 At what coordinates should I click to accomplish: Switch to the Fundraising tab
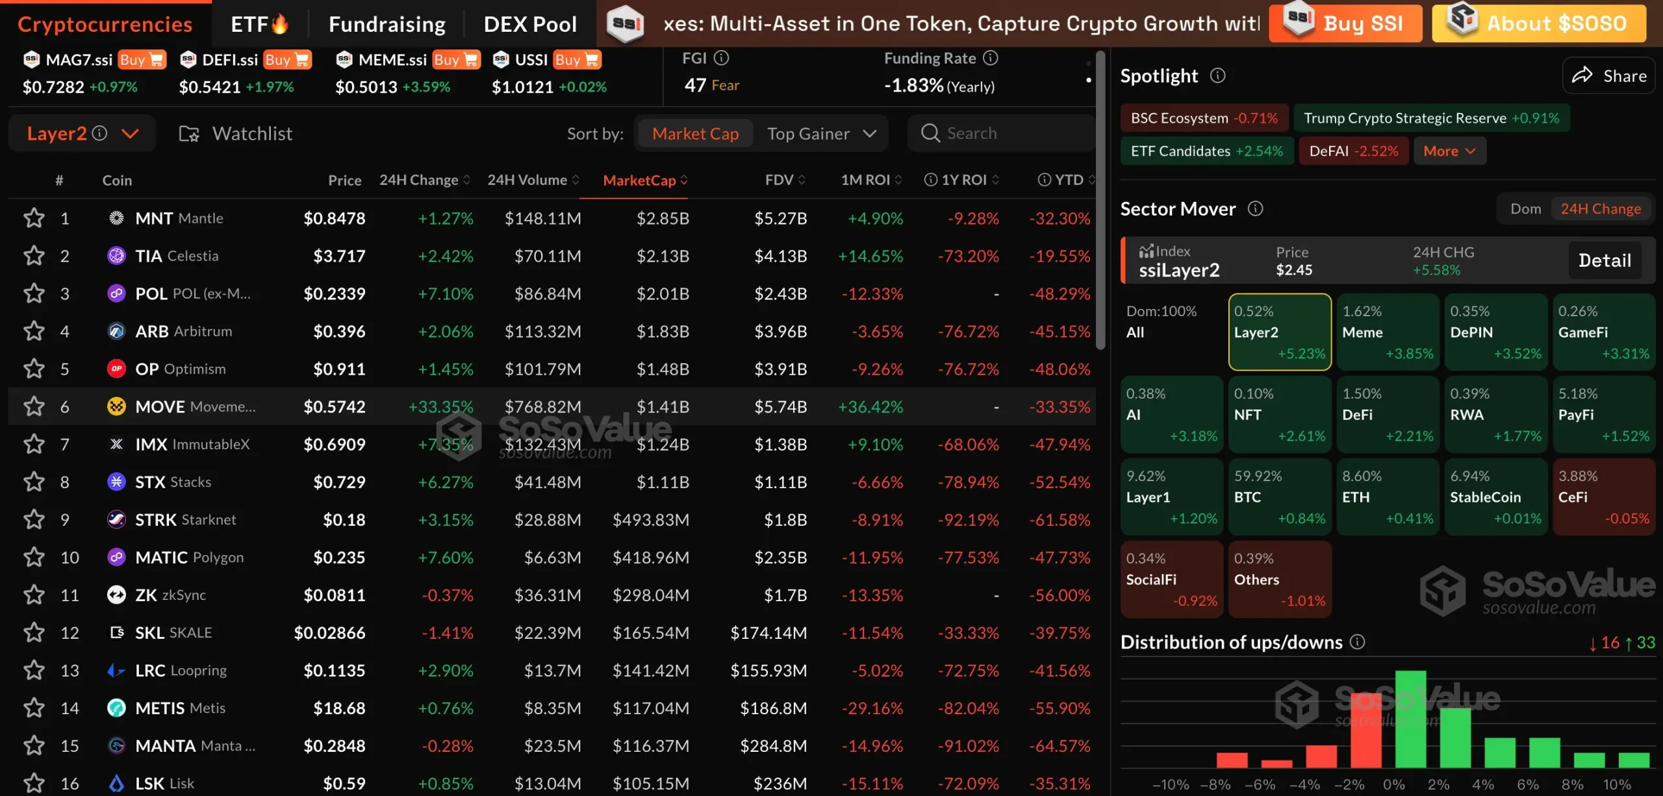pos(387,24)
